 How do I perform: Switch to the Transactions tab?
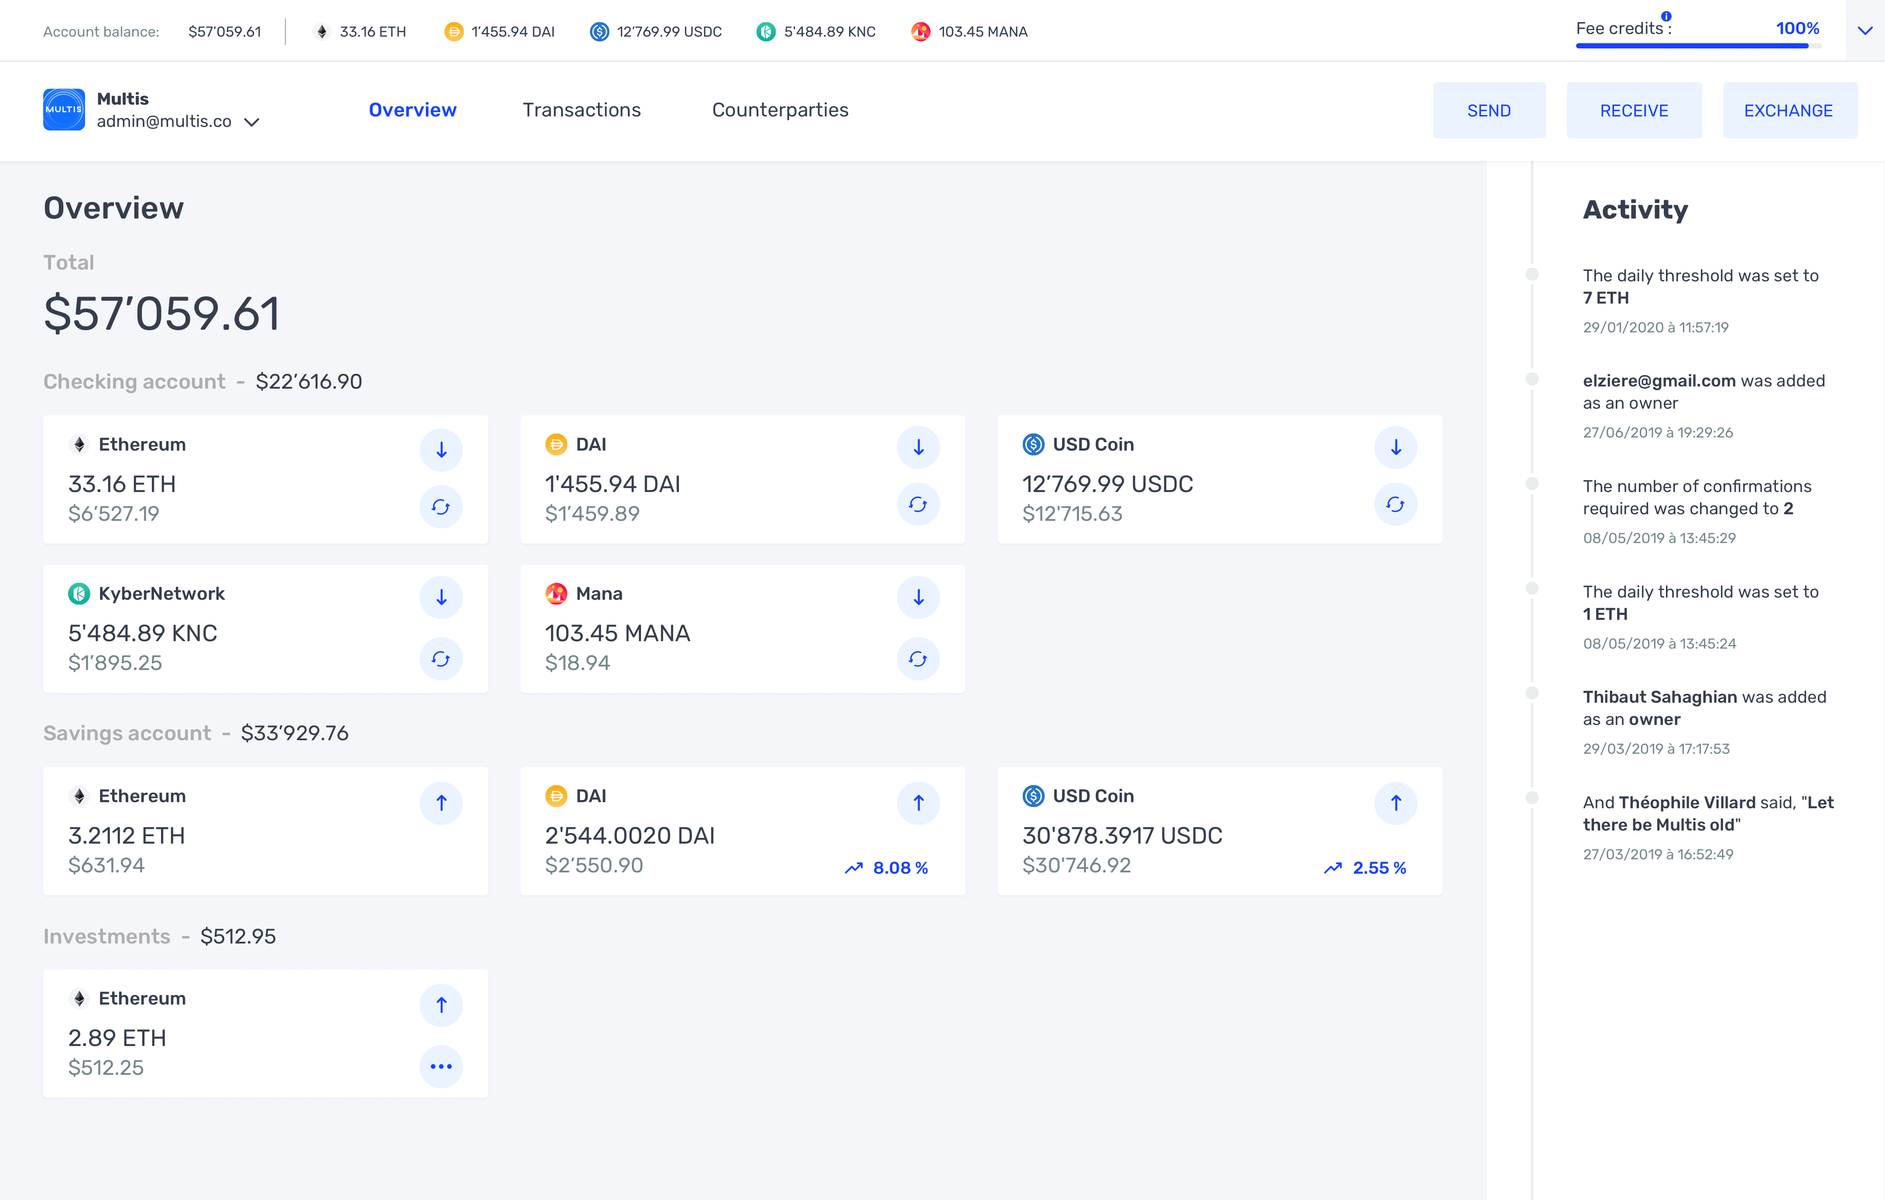tap(582, 110)
